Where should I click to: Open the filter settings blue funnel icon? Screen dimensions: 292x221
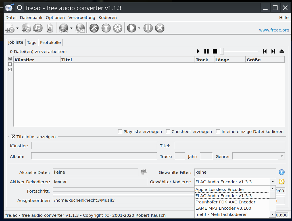(x=281, y=172)
